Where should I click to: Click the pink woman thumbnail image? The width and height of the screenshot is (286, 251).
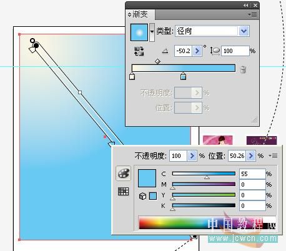point(218,140)
